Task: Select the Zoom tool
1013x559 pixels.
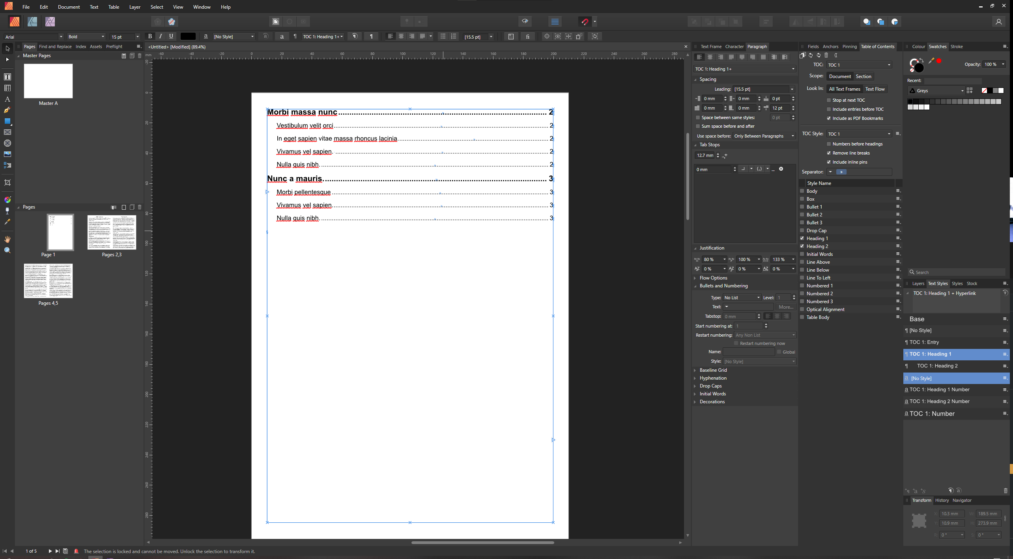Action: coord(7,250)
